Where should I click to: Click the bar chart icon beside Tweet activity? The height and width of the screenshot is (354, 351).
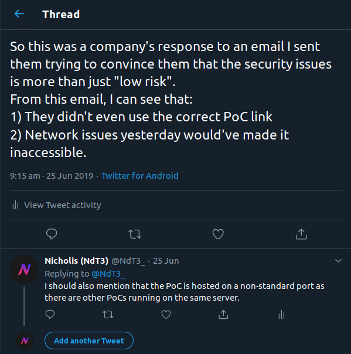(15, 205)
